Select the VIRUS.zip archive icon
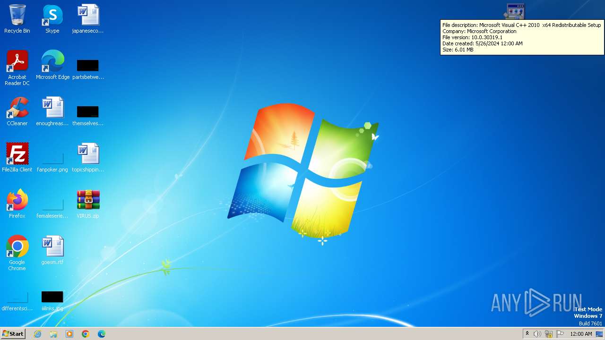This screenshot has width=605, height=340. [x=88, y=204]
